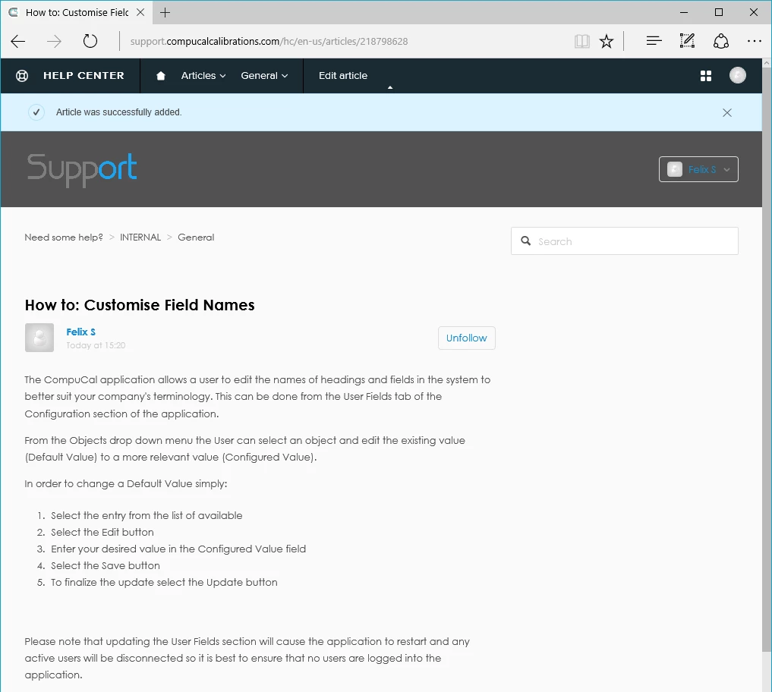The width and height of the screenshot is (772, 692).
Task: Close the 'How to: Customise Field' tab
Action: pyautogui.click(x=140, y=12)
